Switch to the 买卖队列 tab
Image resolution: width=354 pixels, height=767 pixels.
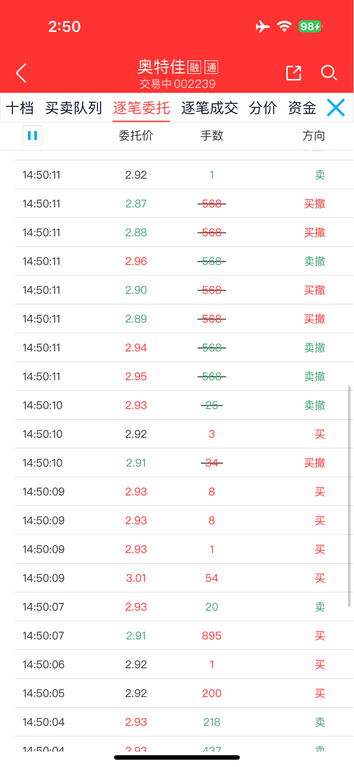click(x=74, y=108)
